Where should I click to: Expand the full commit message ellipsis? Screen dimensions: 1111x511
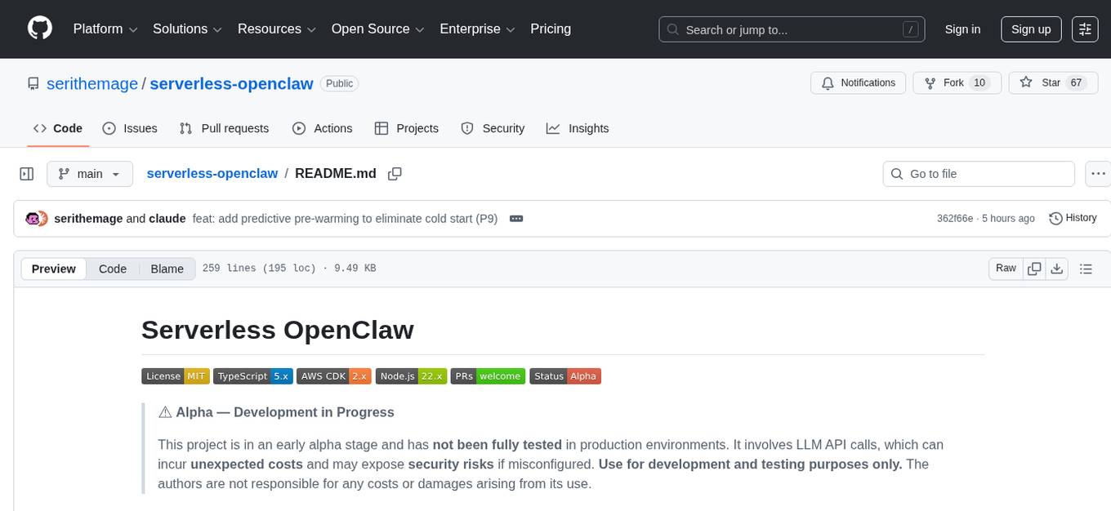[x=515, y=218]
